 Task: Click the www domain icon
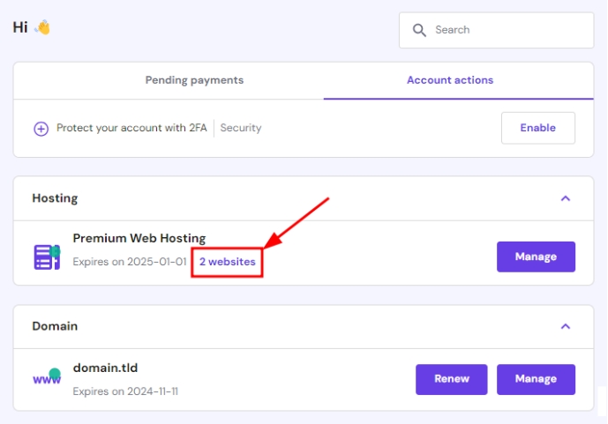[47, 378]
